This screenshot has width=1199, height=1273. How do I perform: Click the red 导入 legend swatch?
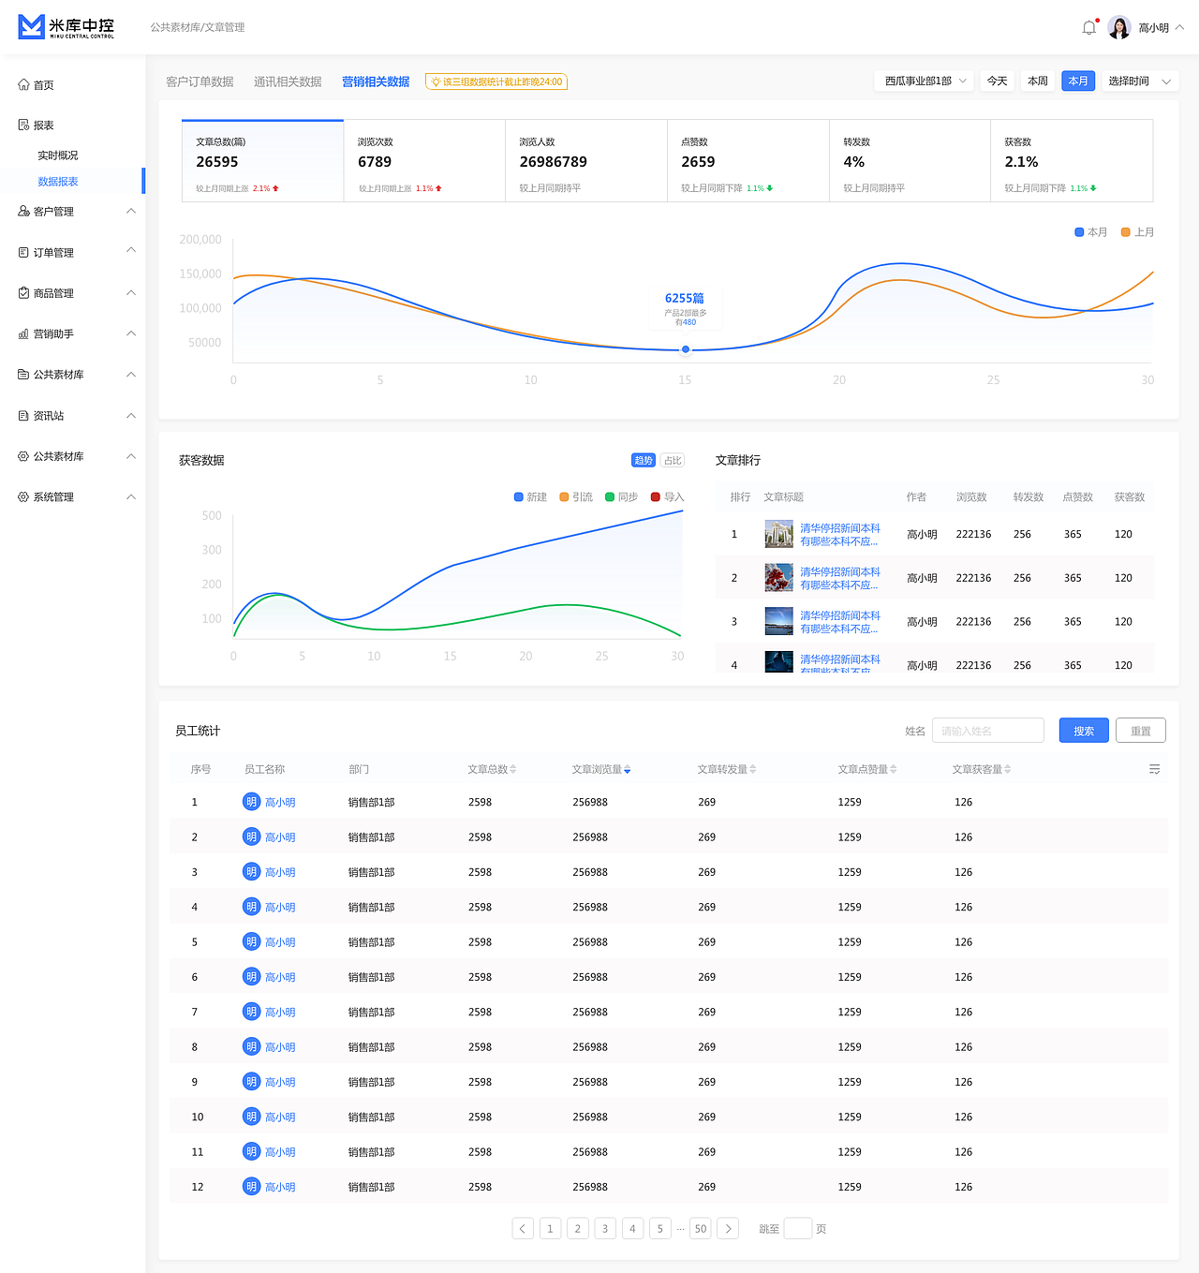(656, 497)
